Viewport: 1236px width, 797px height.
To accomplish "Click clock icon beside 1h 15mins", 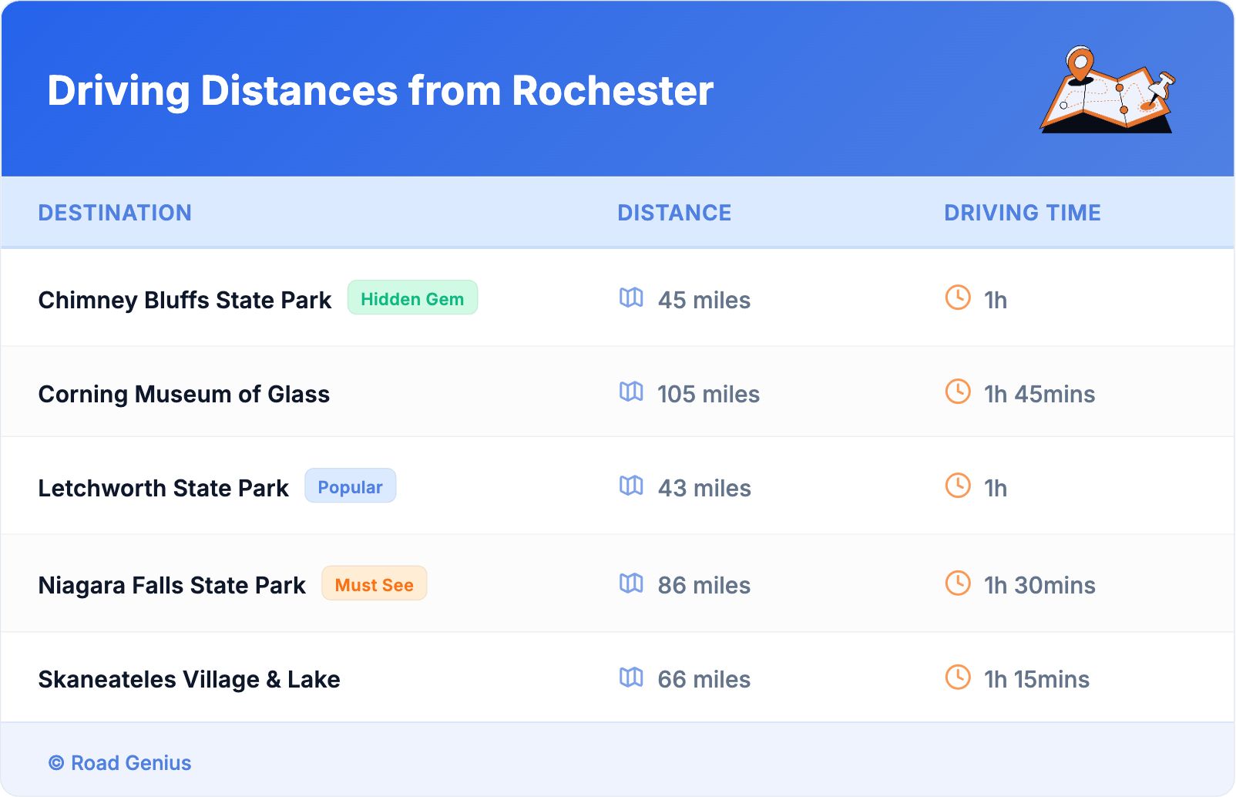I will (958, 678).
